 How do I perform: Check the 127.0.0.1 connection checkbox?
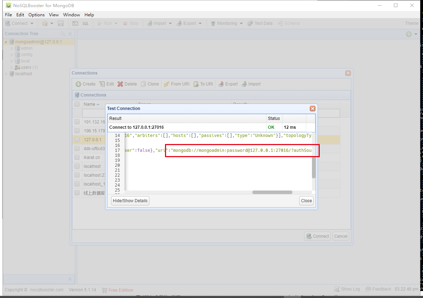click(77, 140)
